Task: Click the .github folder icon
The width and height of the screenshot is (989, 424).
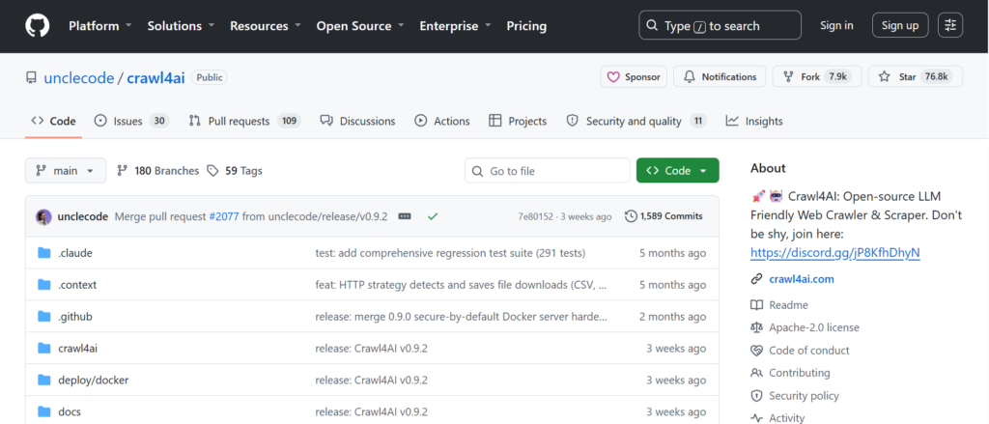Action: pyautogui.click(x=43, y=316)
